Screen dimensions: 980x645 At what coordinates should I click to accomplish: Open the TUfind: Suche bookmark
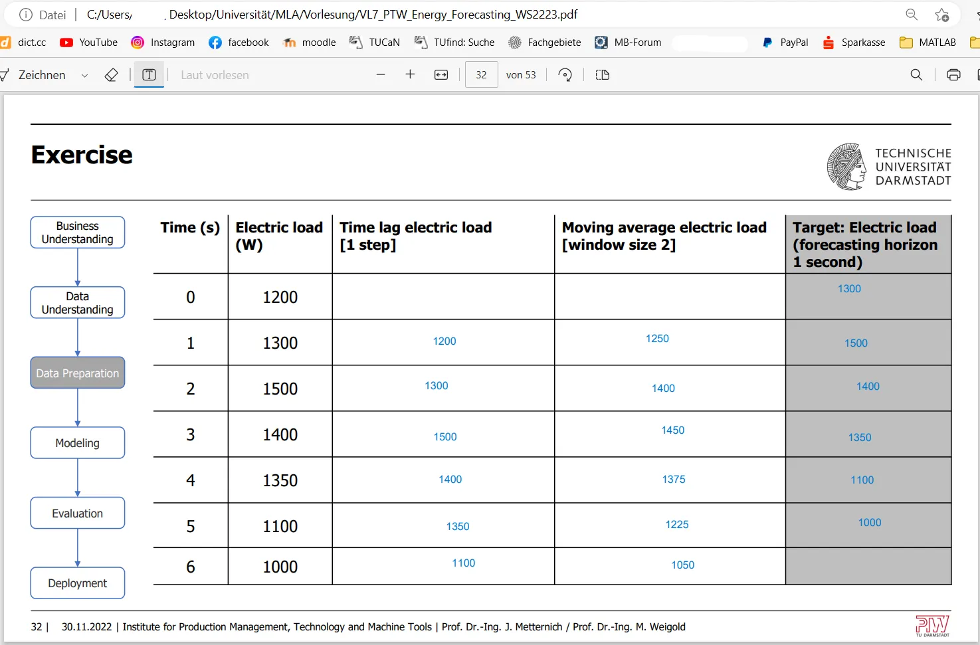click(x=454, y=43)
